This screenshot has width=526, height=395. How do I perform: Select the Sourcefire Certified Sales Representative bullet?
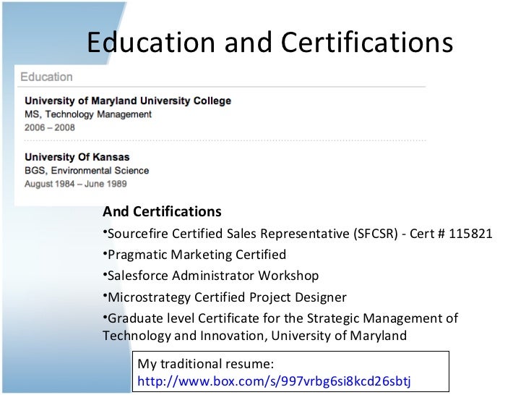coord(298,234)
